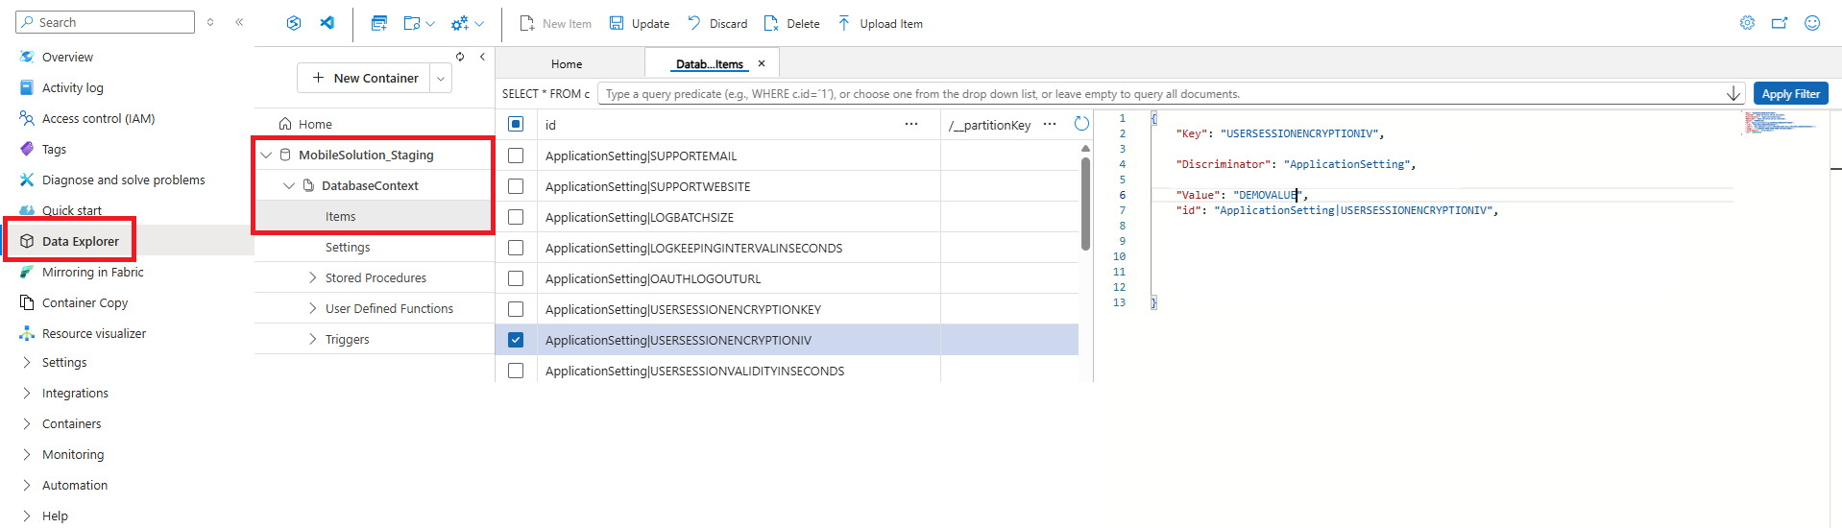Uncheck the USERSESSIONENCRYPTIONIV row checkbox
The height and width of the screenshot is (528, 1842).
coord(516,340)
